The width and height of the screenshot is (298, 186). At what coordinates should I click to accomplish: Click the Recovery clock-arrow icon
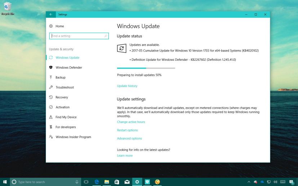pos(51,97)
